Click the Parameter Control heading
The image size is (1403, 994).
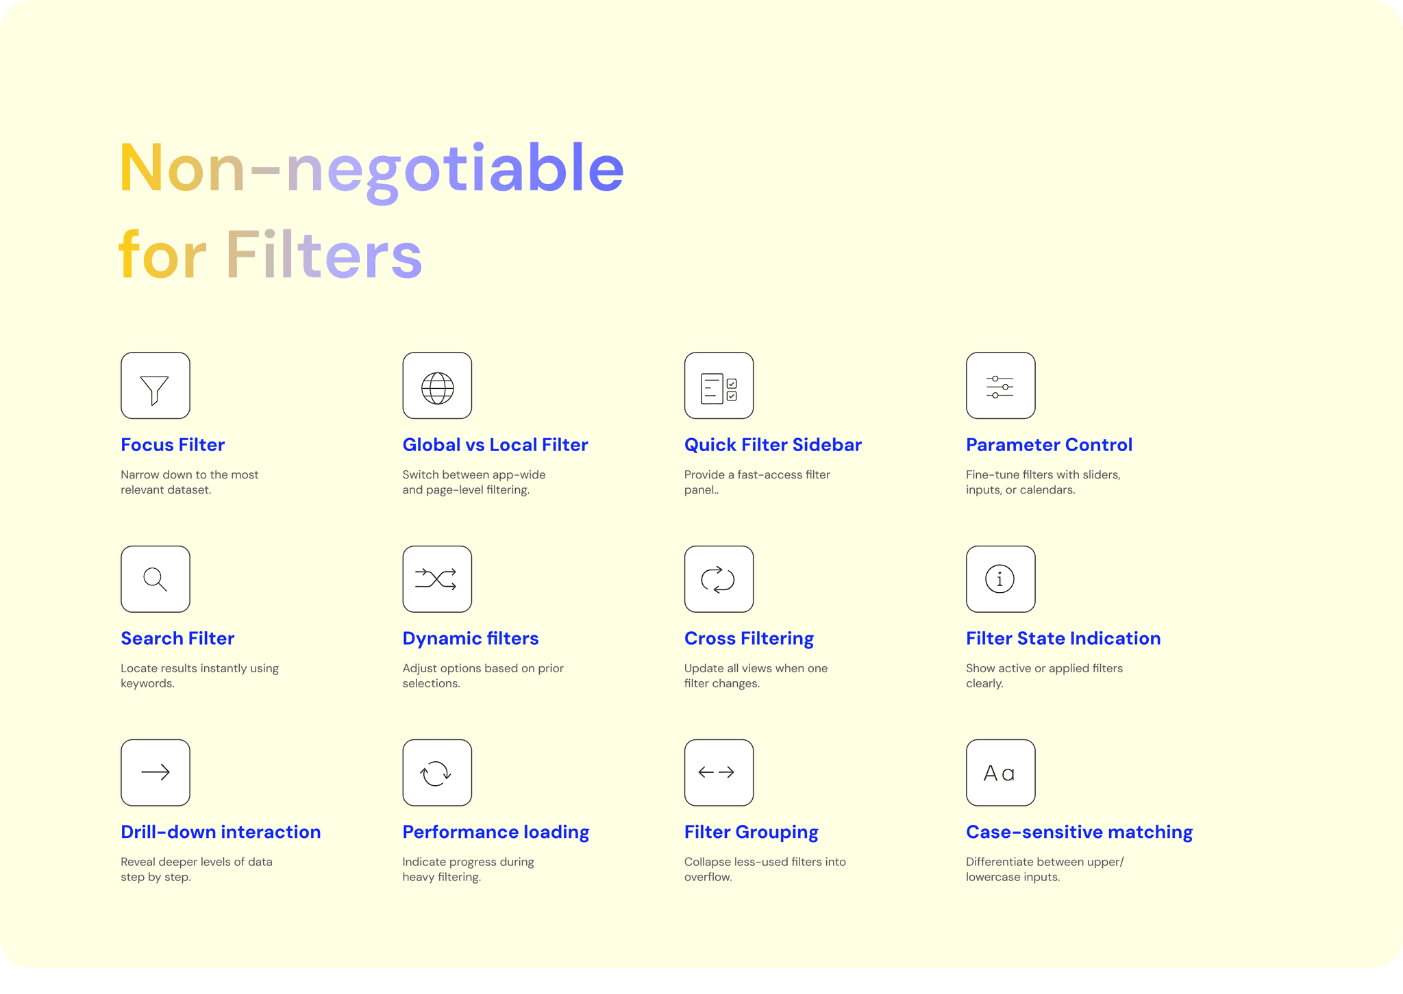click(x=1049, y=445)
